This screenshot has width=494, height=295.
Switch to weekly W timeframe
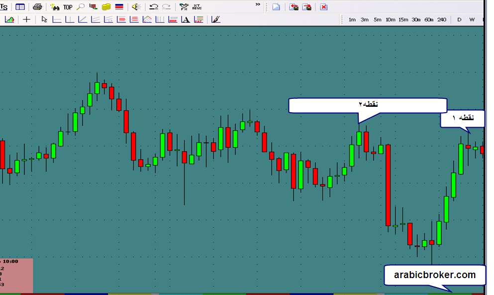[472, 19]
